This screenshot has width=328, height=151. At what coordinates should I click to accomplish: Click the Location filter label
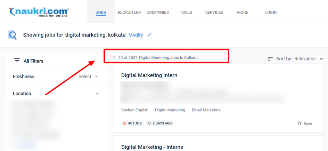[22, 94]
